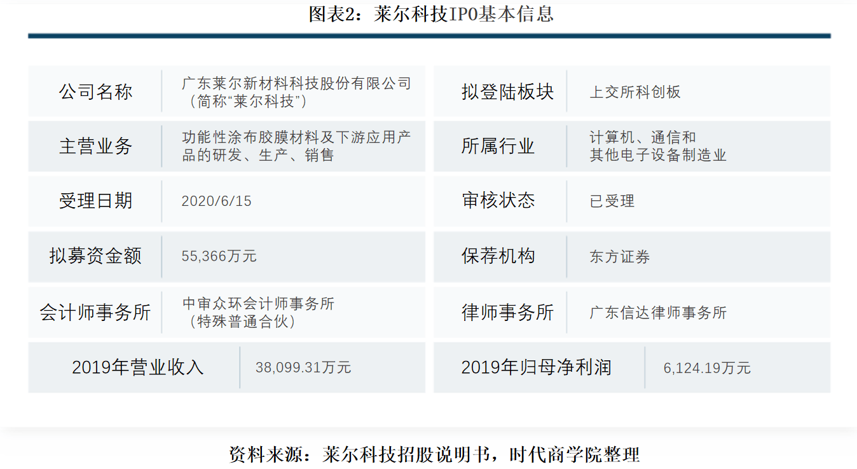This screenshot has height=469, width=857.
Task: Select the 受理日期 label cell
Action: pyautogui.click(x=95, y=201)
